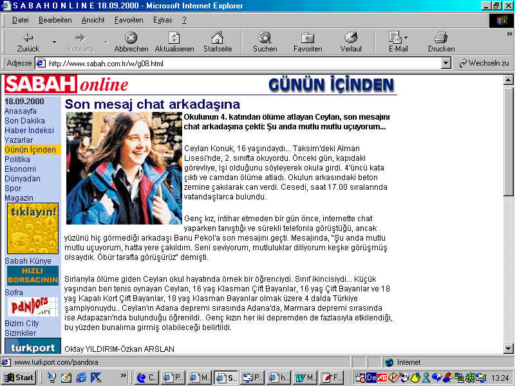
Task: Click the Abbrechen stop icon
Action: click(x=131, y=38)
